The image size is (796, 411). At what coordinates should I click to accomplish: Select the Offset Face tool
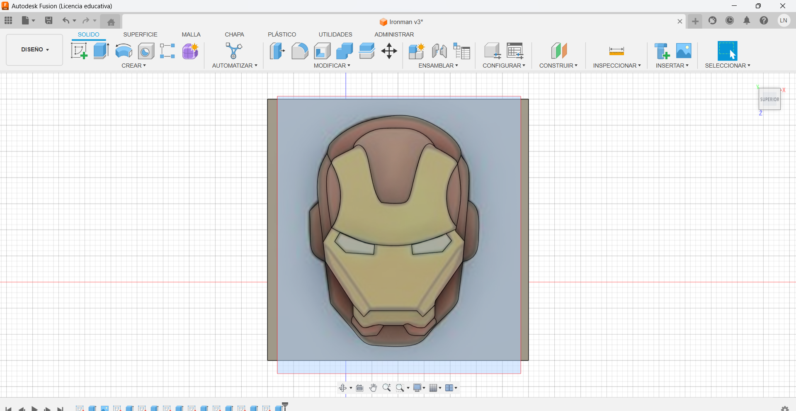(x=367, y=51)
